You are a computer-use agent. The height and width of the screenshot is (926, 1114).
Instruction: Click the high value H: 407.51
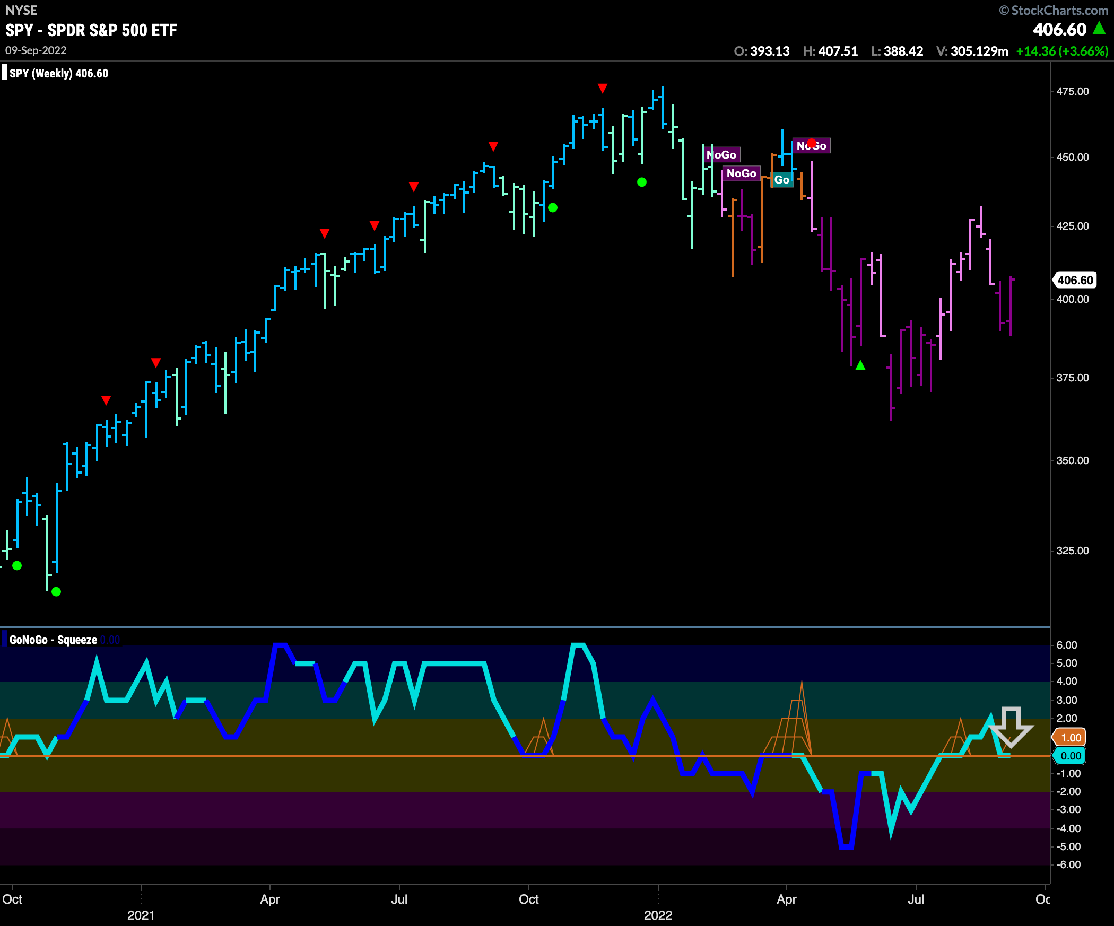click(x=830, y=51)
